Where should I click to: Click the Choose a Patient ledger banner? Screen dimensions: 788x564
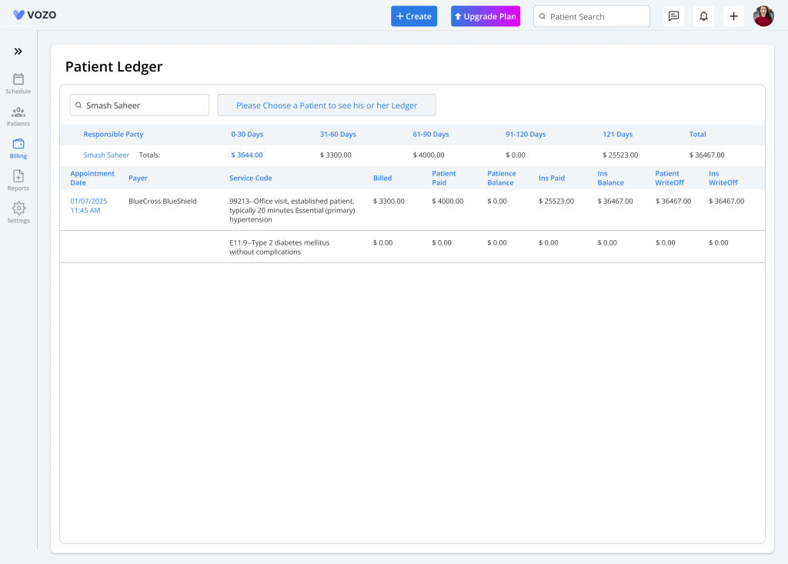point(326,105)
